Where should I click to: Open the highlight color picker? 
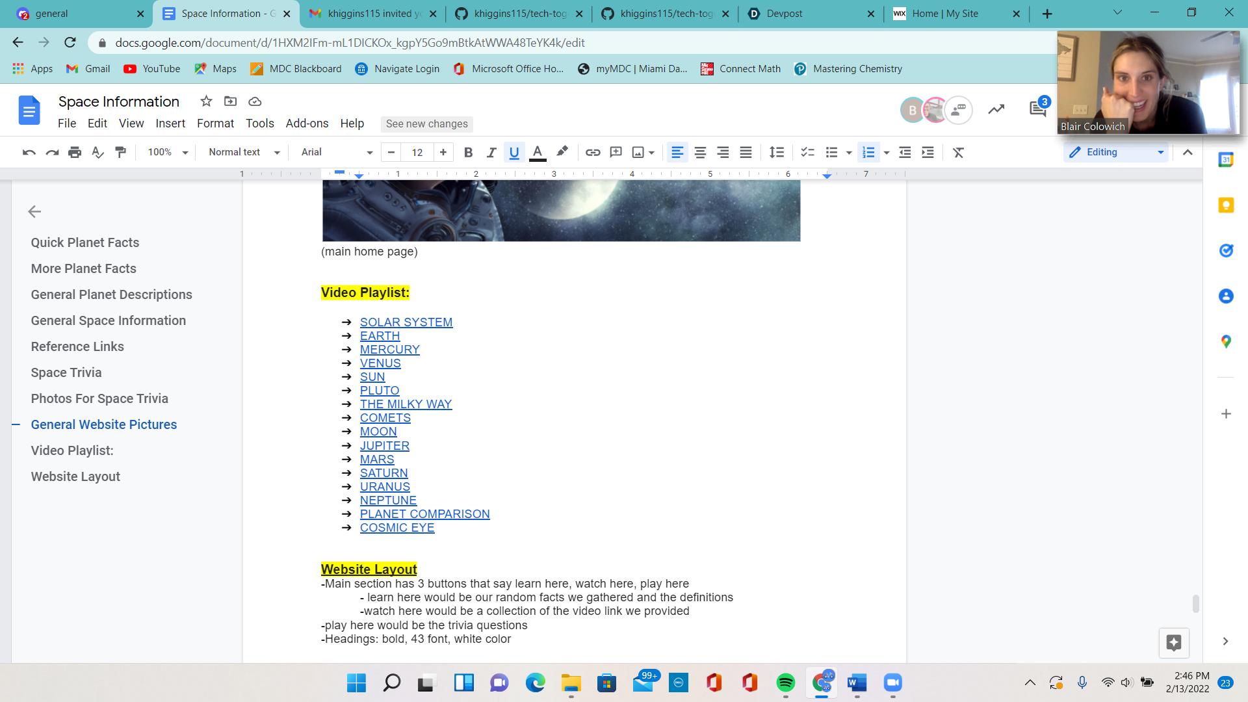[x=562, y=152]
